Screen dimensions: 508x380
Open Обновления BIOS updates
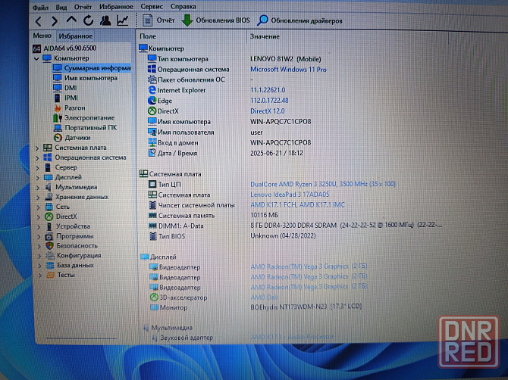click(215, 20)
